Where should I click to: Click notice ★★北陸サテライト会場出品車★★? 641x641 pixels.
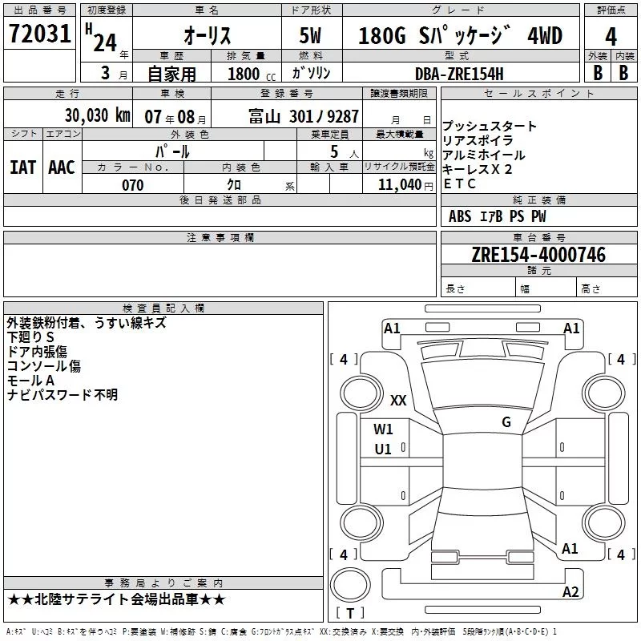pyautogui.click(x=116, y=599)
